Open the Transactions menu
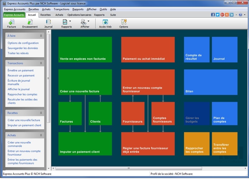Image resolution: width=249 pixels, height=179 pixels. tap(61, 9)
